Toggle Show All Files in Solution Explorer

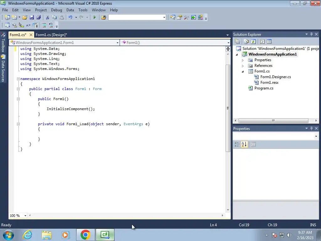click(246, 42)
